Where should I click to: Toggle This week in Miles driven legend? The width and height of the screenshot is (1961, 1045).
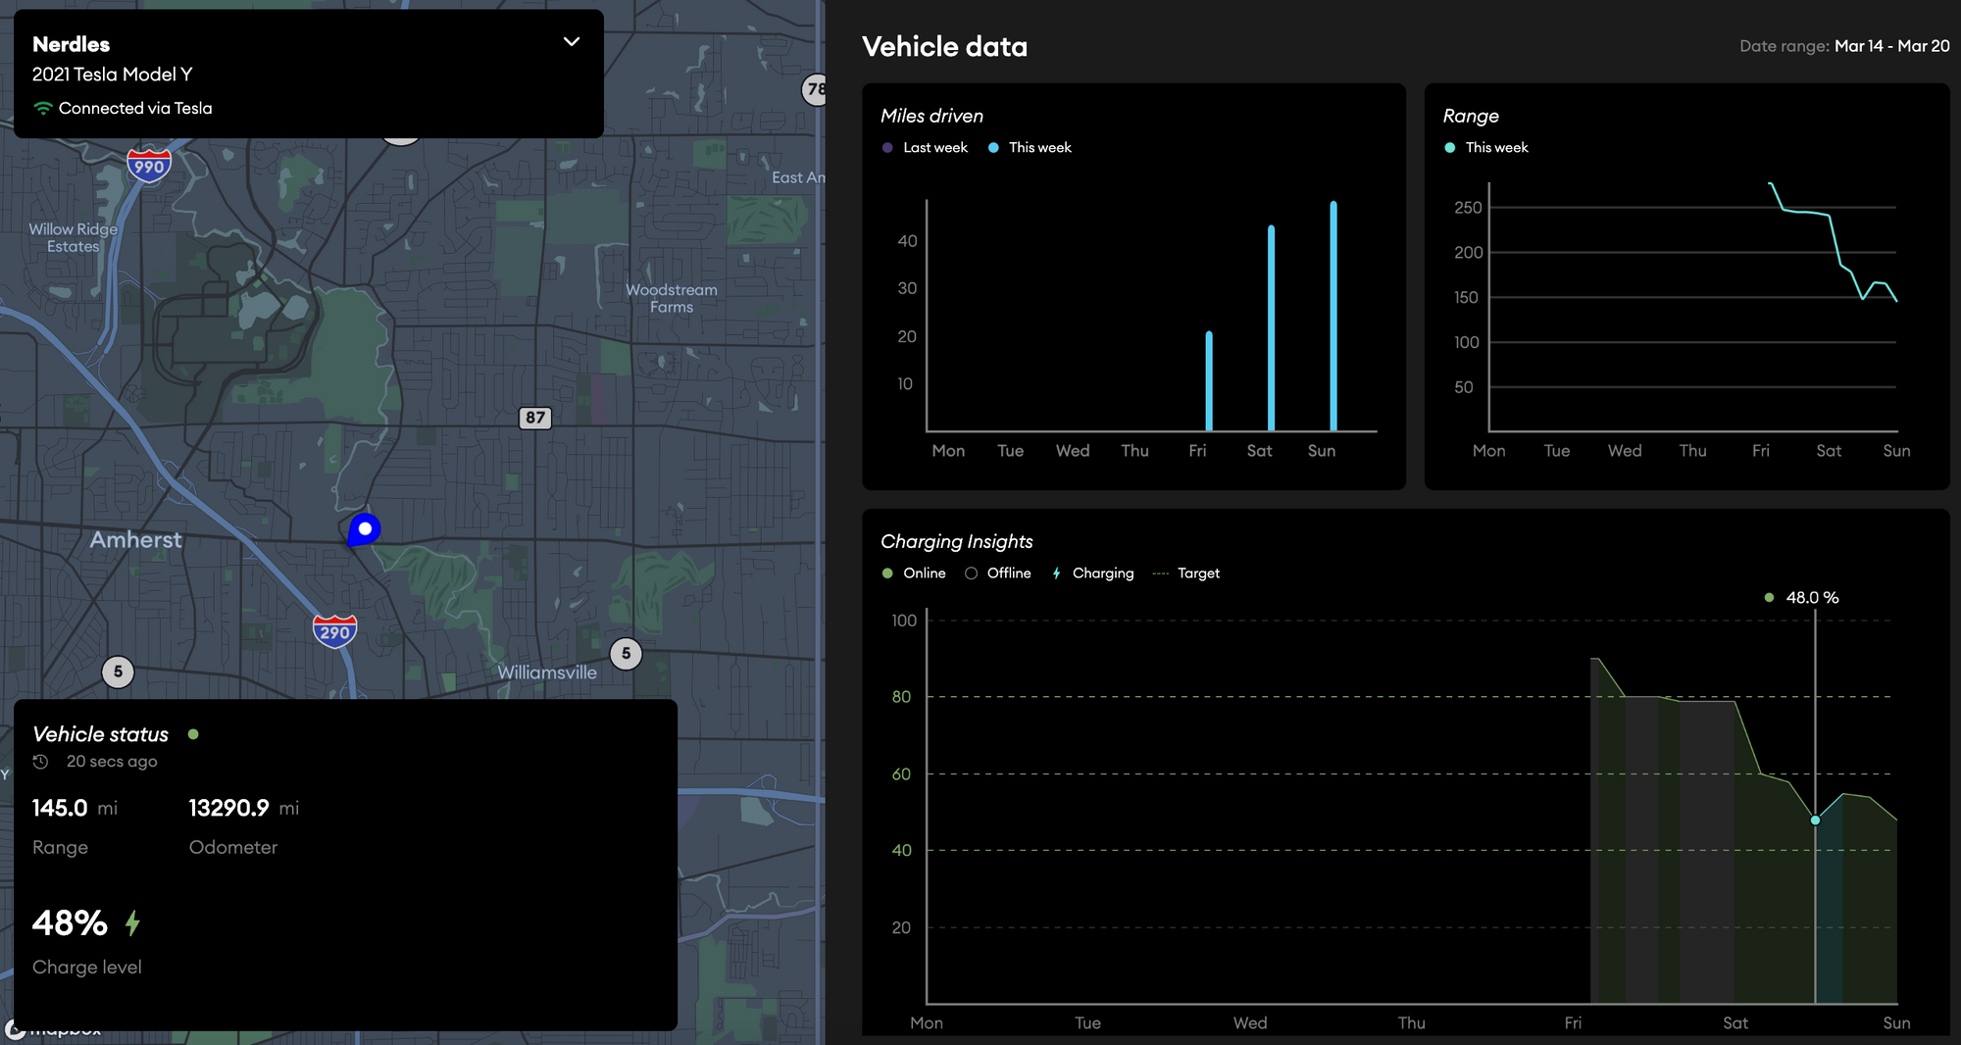pyautogui.click(x=1030, y=148)
